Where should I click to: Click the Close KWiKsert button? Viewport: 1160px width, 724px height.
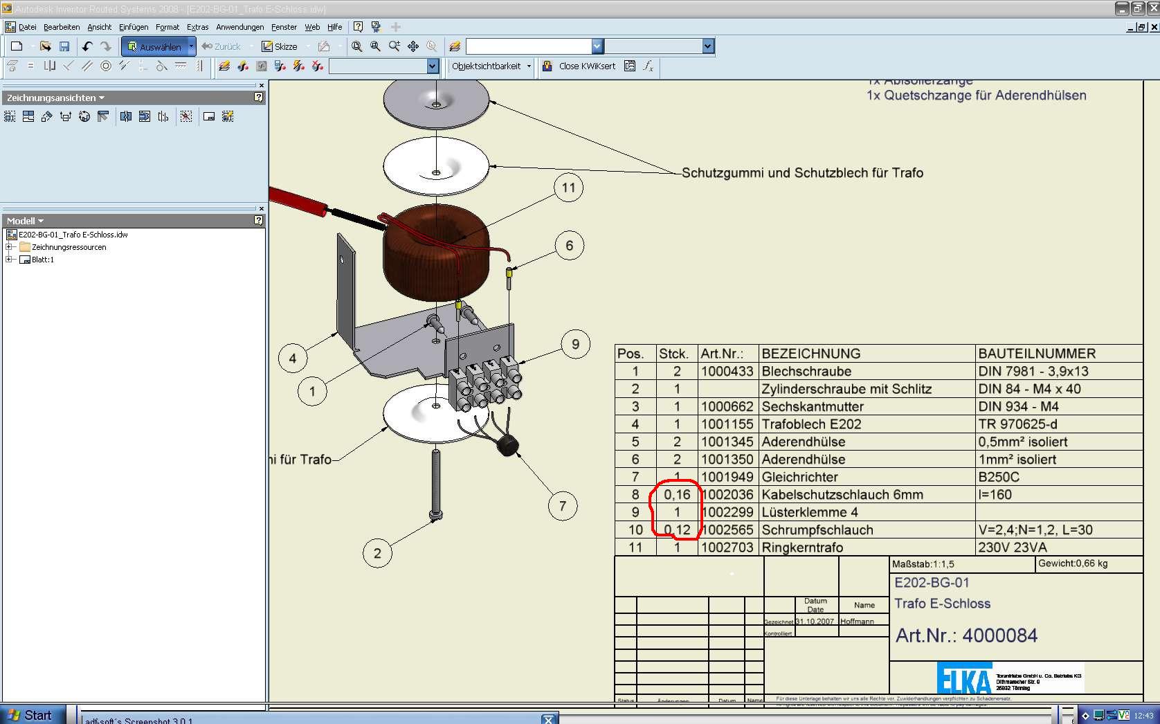(x=579, y=66)
